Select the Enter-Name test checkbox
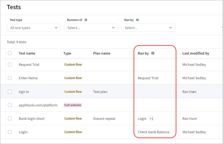Image resolution: width=223 pixels, height=144 pixels. pos(10,78)
